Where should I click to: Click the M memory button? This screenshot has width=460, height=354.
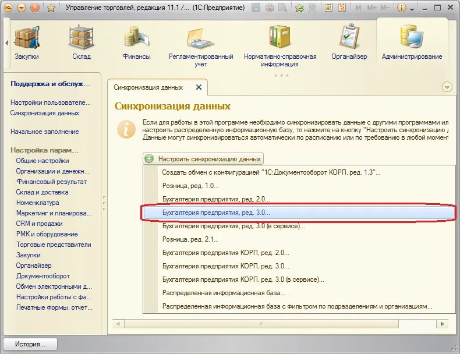[358, 8]
